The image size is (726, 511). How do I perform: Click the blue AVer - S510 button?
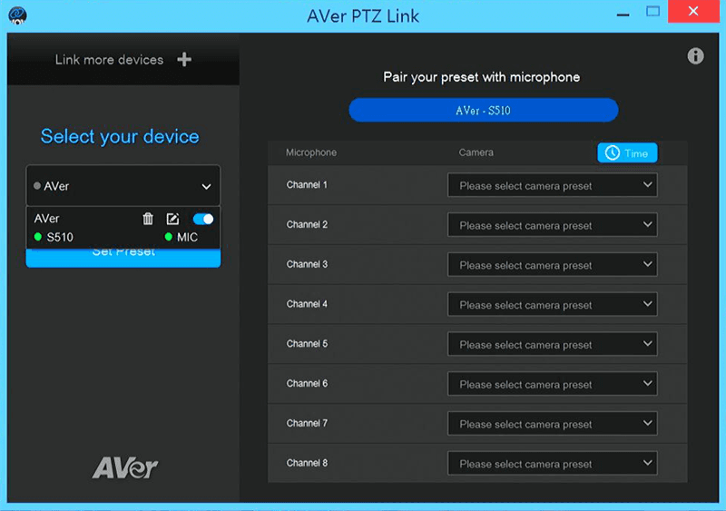click(x=484, y=110)
